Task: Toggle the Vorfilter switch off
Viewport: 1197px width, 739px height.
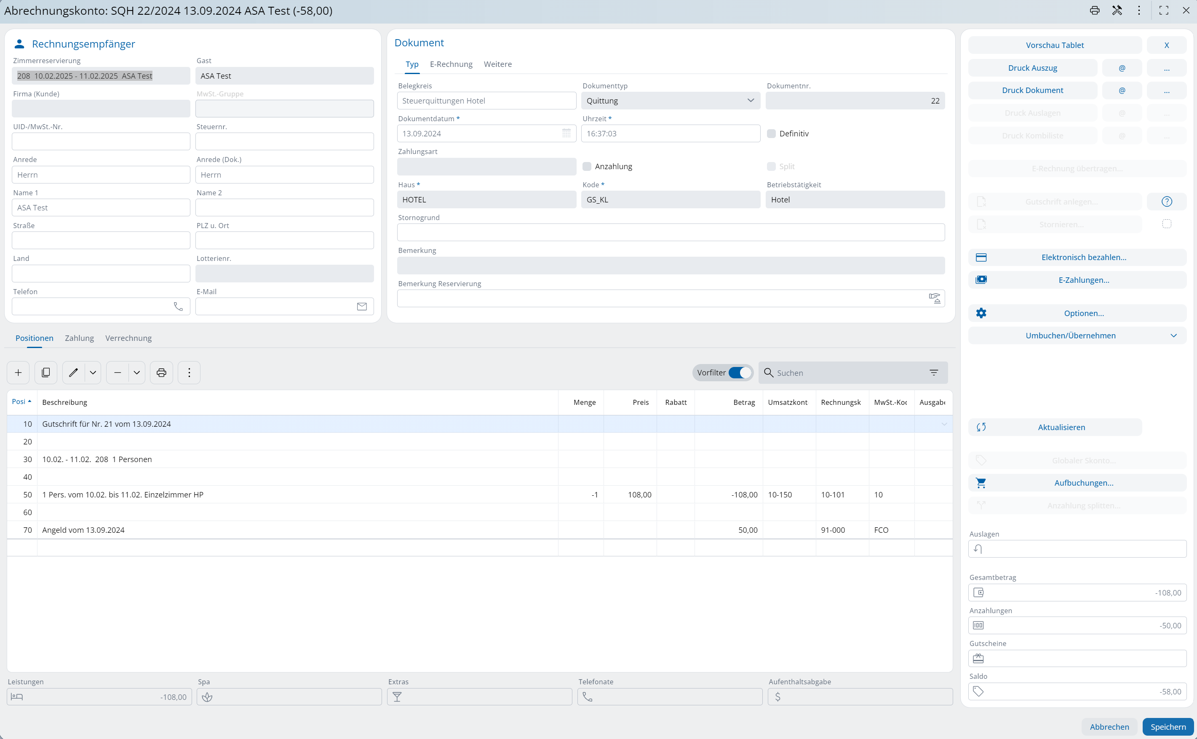Action: tap(740, 373)
